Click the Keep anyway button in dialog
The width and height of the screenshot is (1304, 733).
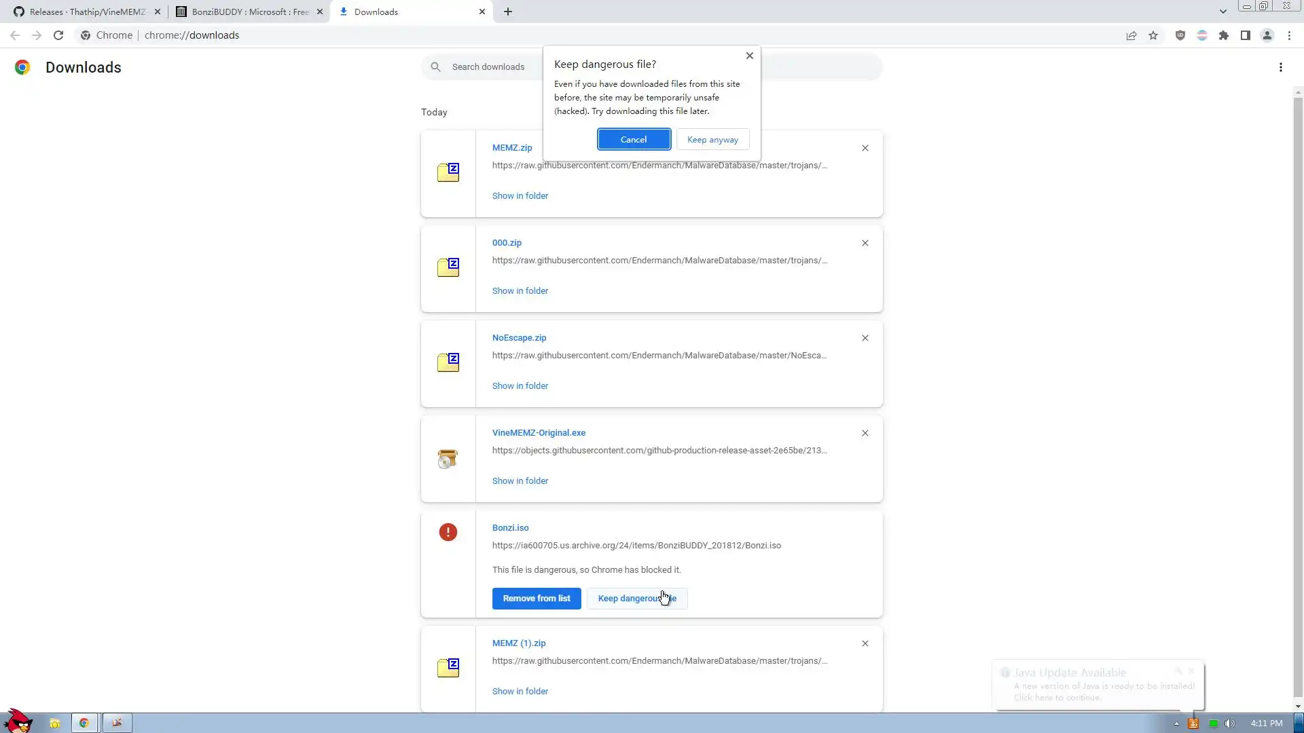click(x=712, y=140)
